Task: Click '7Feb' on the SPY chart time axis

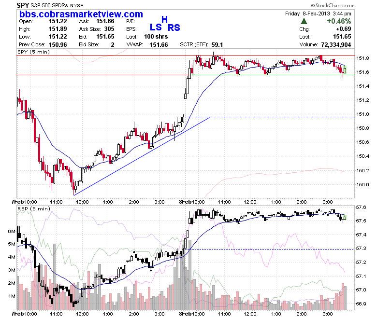Action: pyautogui.click(x=17, y=202)
